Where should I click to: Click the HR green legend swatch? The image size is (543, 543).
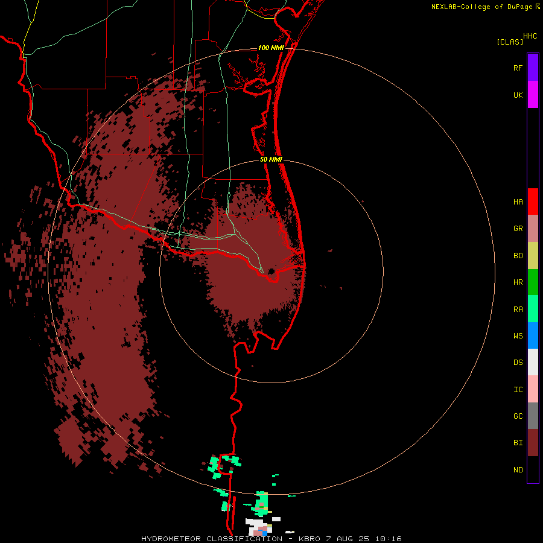pos(533,282)
